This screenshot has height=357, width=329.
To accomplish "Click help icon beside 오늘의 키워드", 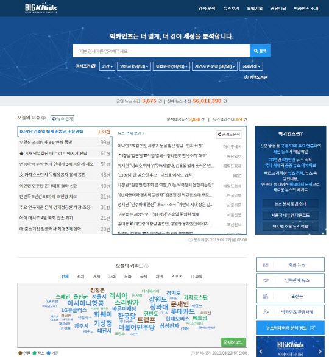I will click(147, 266).
